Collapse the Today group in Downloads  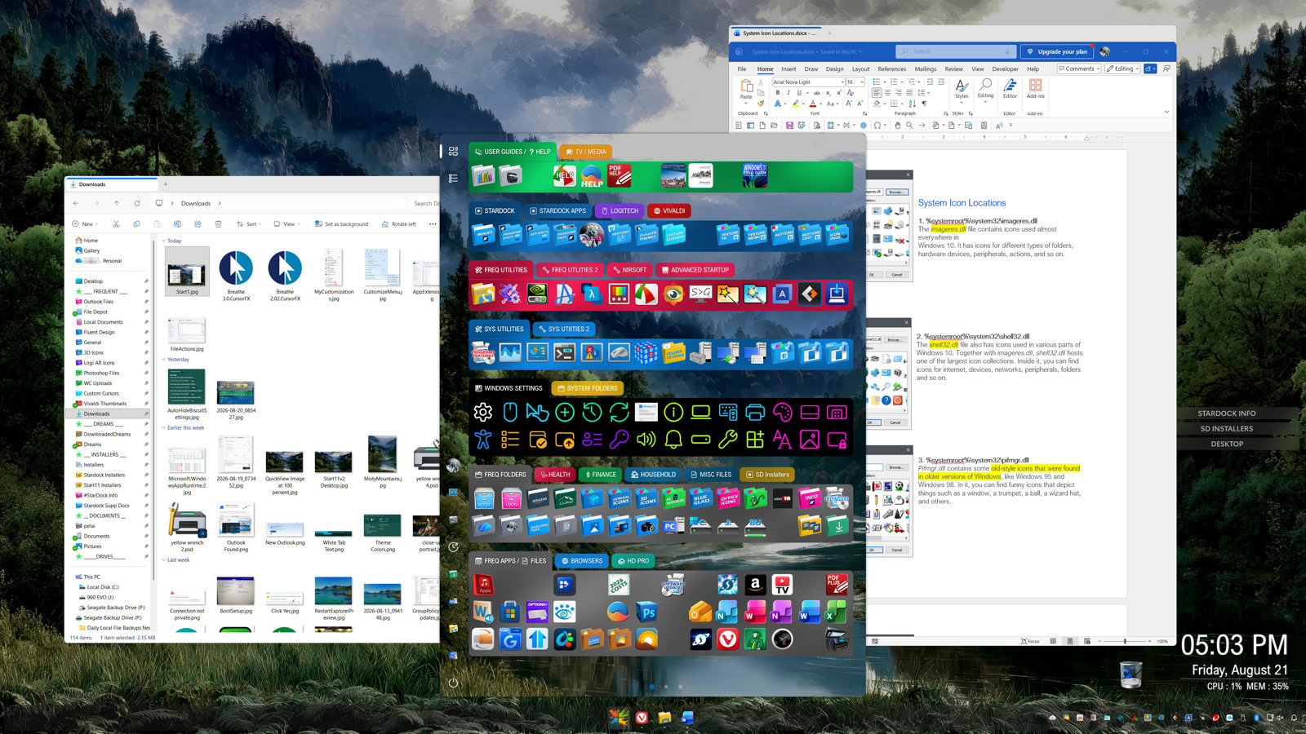point(164,241)
